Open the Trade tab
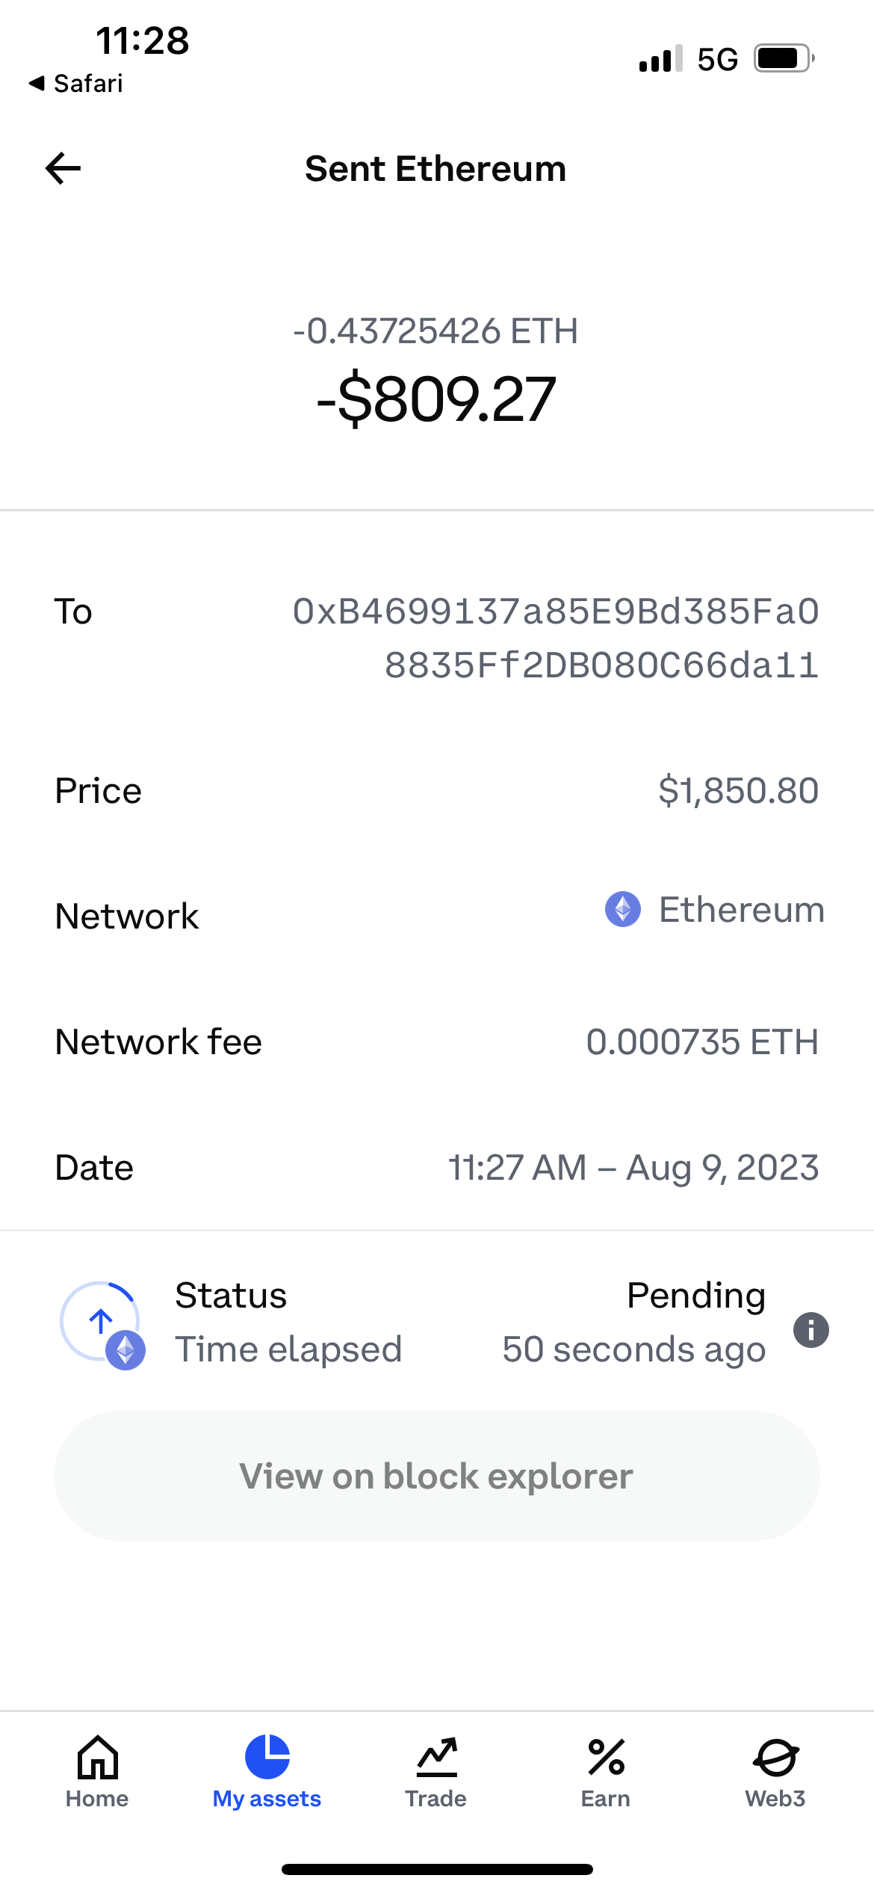This screenshot has height=1893, width=874. click(x=436, y=1772)
